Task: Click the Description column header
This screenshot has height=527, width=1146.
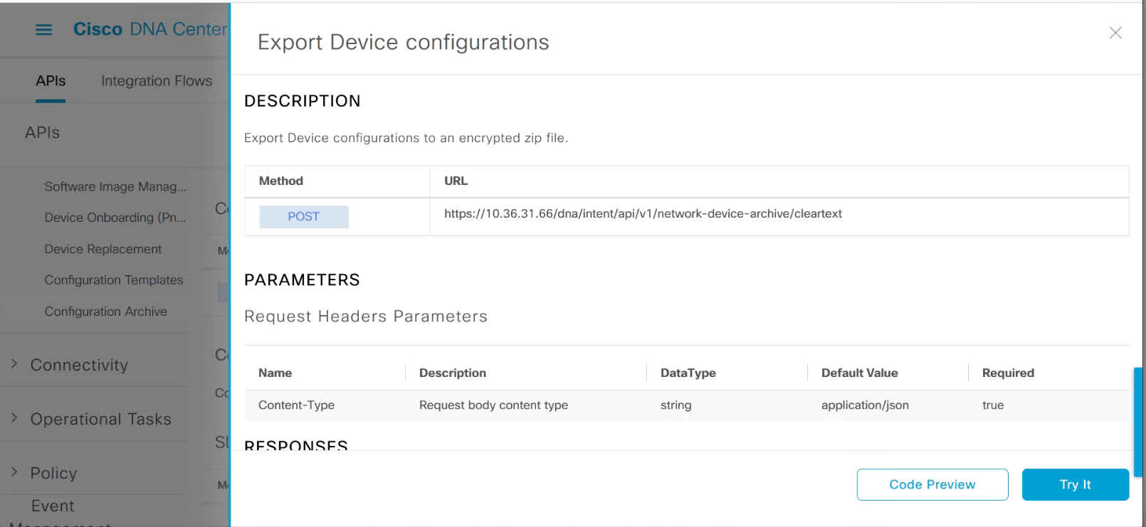Action: (453, 373)
